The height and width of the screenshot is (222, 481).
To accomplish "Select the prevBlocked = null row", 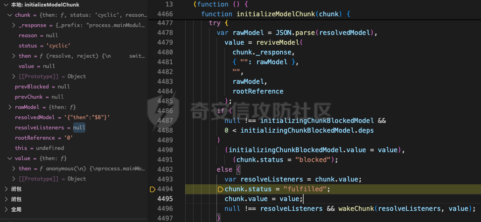I will click(x=42, y=87).
